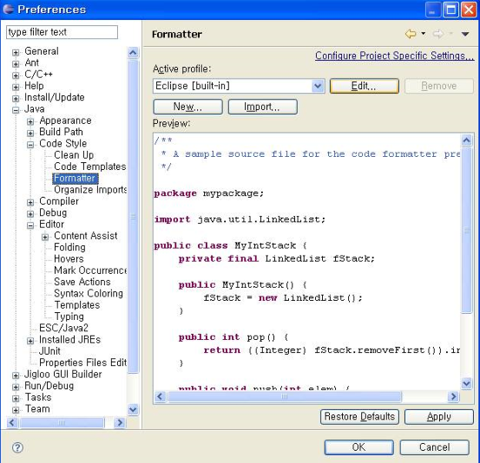Click preview scroll-down arrow
The height and width of the screenshot is (463, 480).
coord(466,383)
